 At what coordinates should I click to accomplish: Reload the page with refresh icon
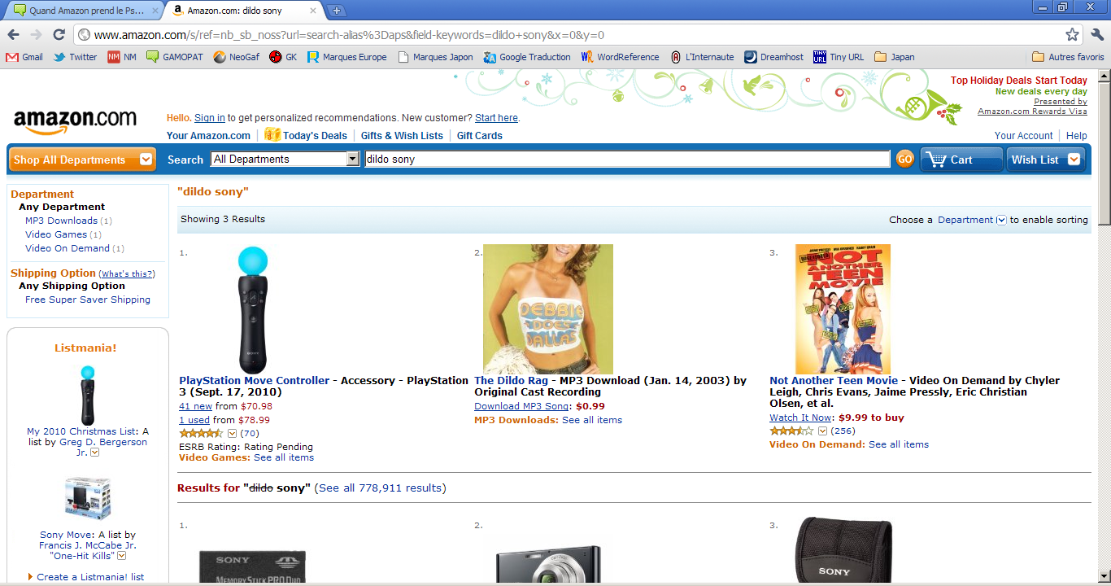coord(59,35)
